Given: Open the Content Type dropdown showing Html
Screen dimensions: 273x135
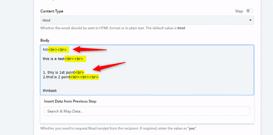Looking at the screenshot, I should (x=147, y=20).
